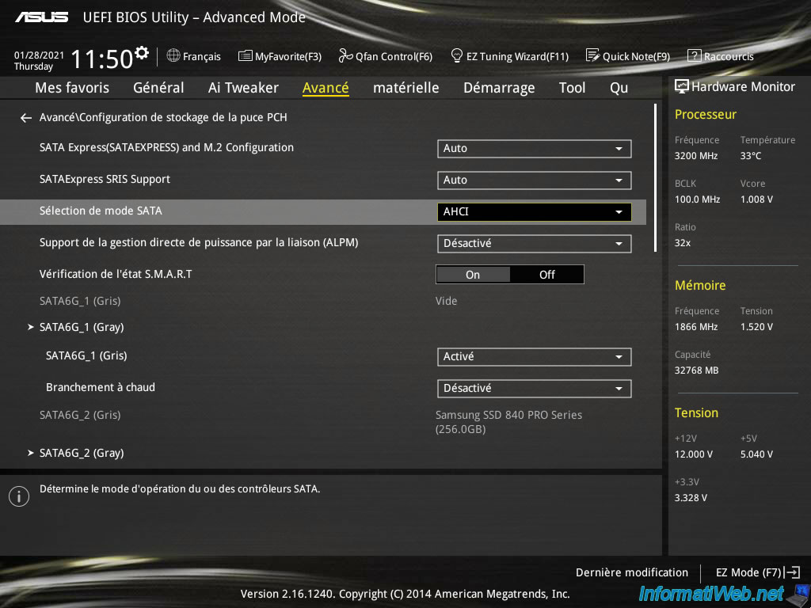Viewport: 811px width, 608px height.
Task: Turn S.M.A.R.T status check Off
Action: click(x=547, y=275)
